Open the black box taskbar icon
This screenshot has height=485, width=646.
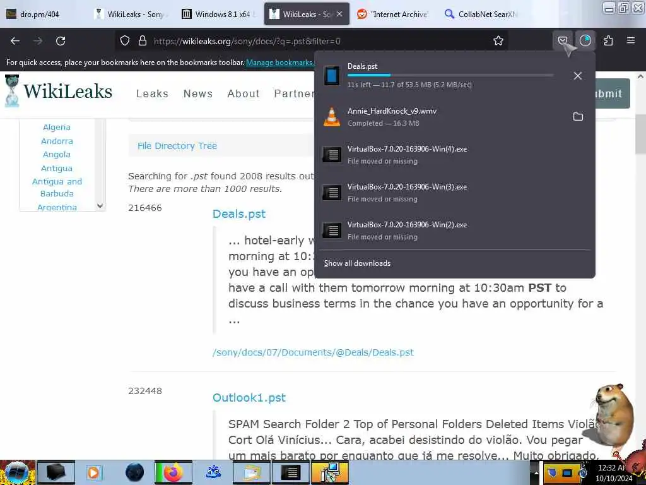(x=56, y=472)
